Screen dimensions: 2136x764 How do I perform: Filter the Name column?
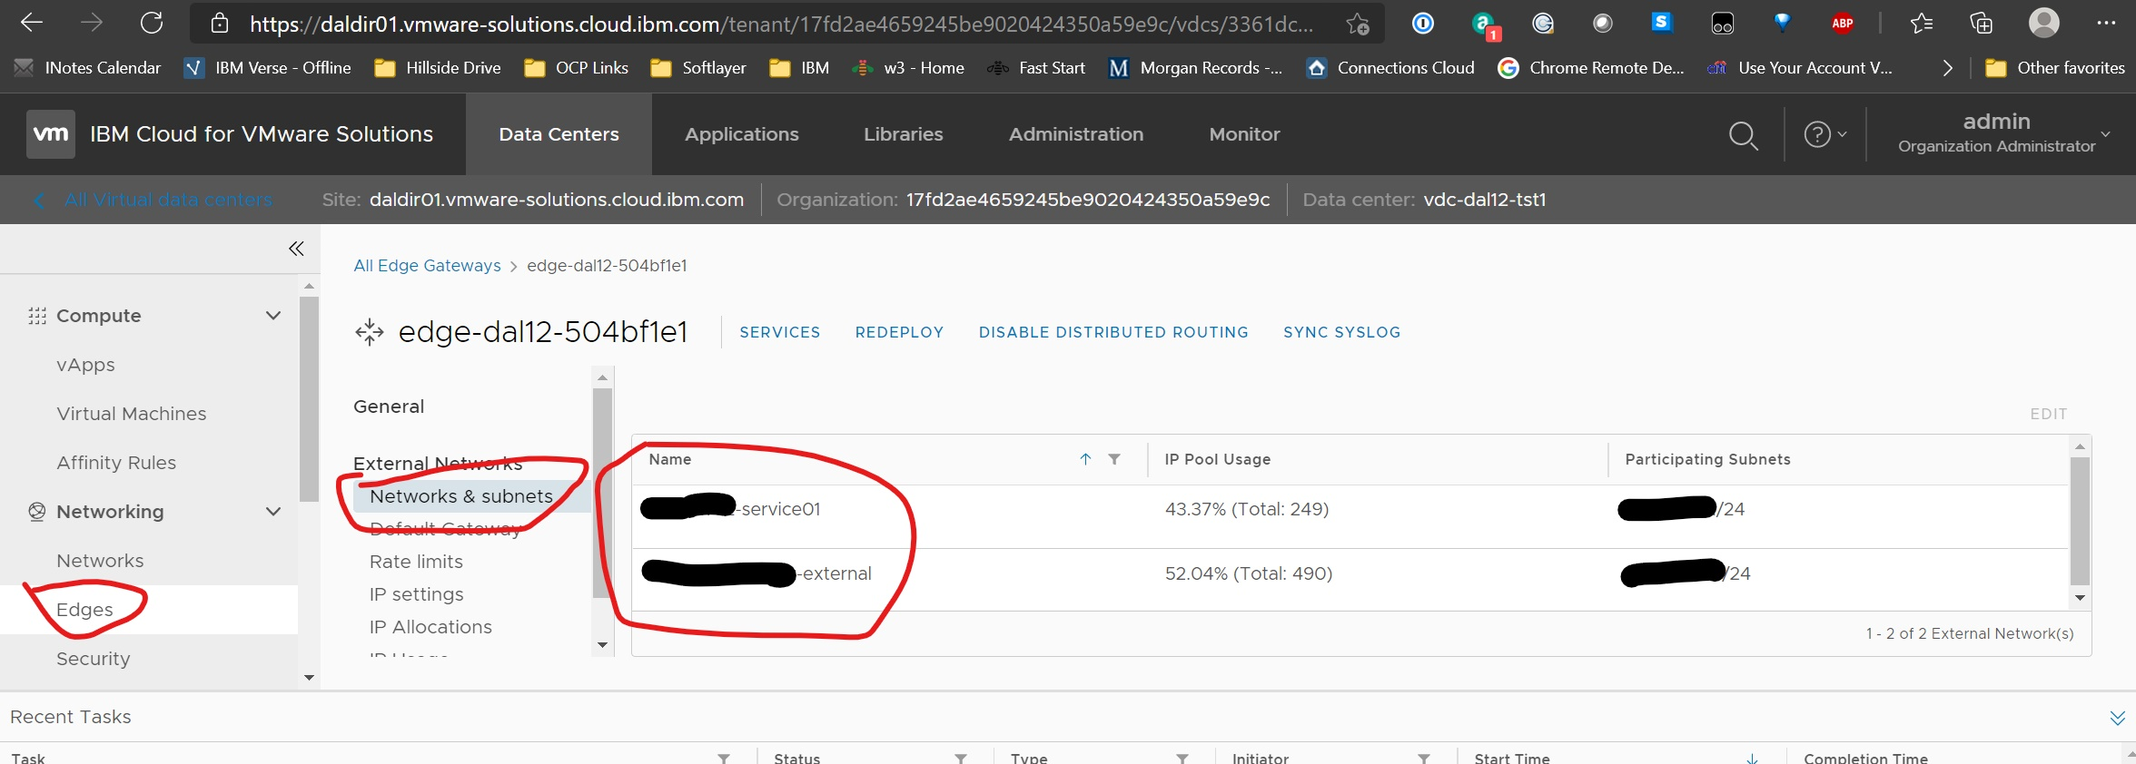(1114, 459)
